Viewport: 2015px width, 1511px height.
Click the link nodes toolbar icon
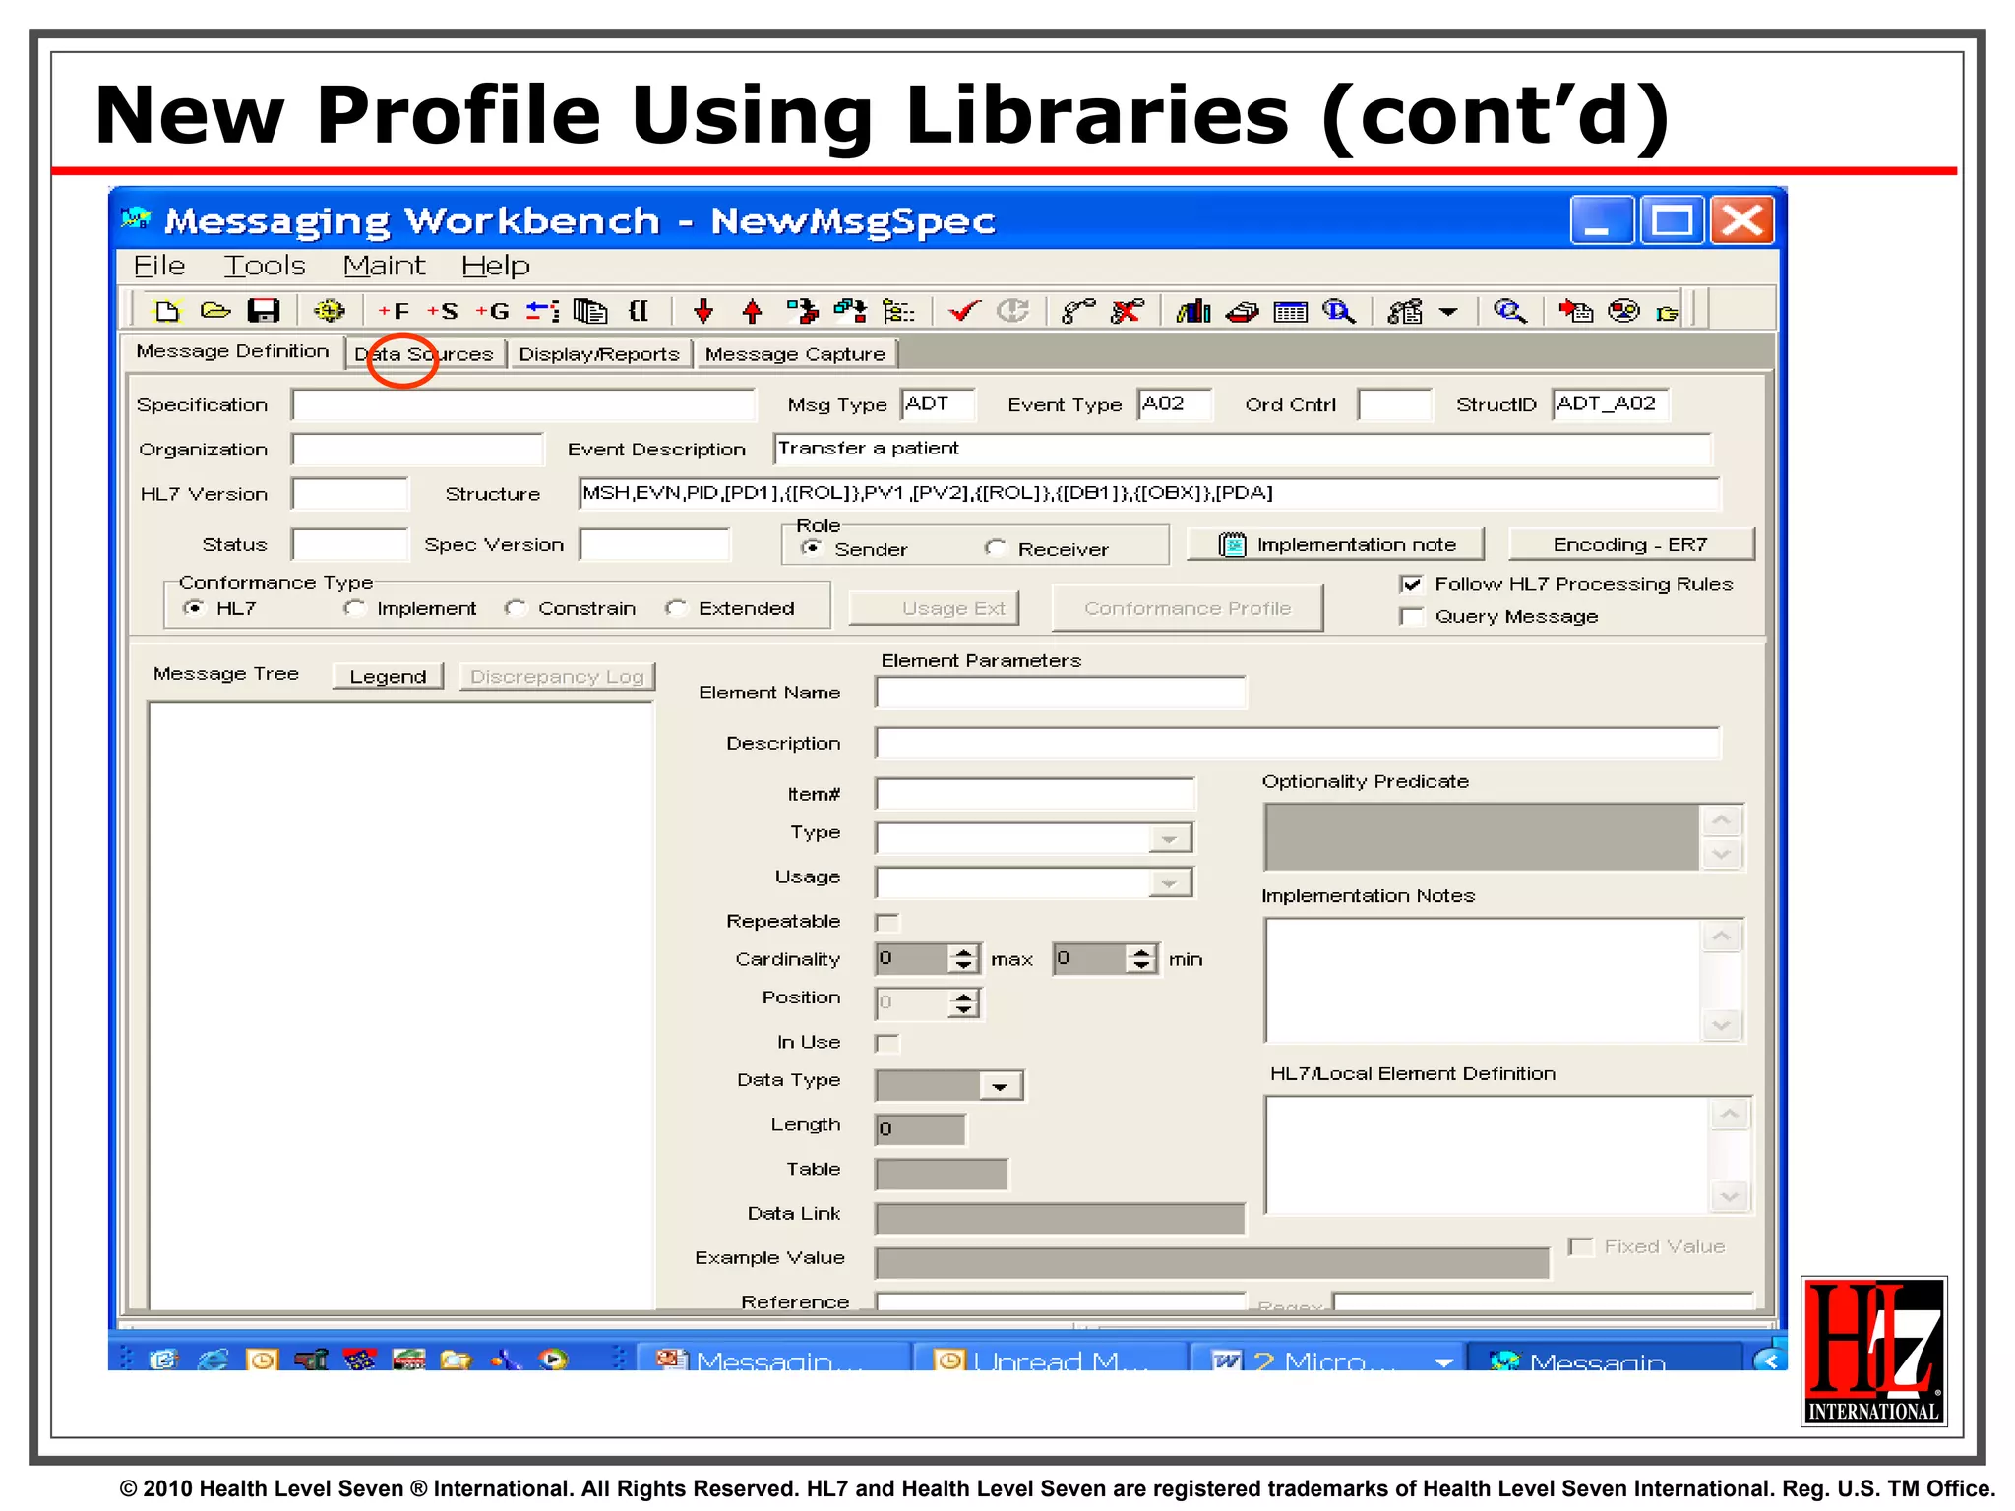pyautogui.click(x=1078, y=312)
